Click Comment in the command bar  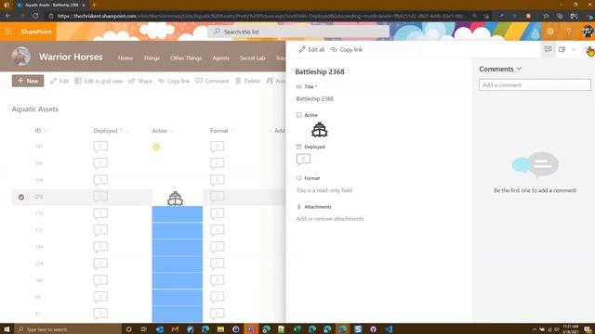212,81
